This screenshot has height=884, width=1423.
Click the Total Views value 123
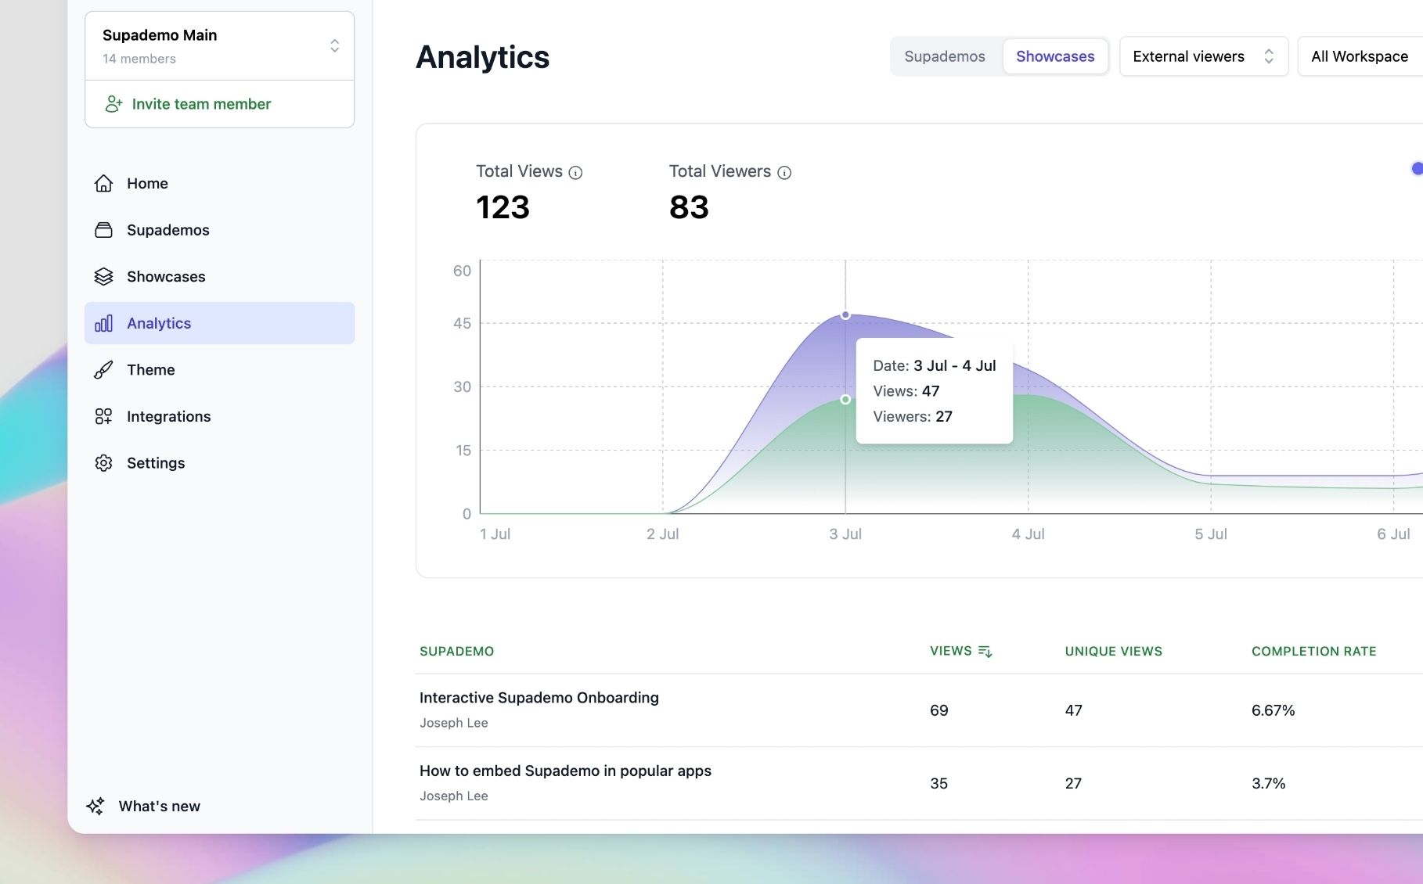coord(503,207)
